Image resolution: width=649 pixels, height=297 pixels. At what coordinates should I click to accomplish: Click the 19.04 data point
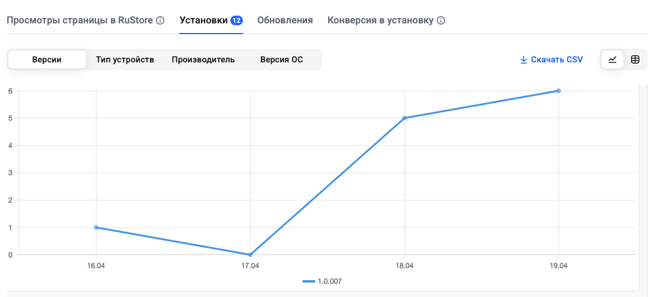tap(559, 91)
